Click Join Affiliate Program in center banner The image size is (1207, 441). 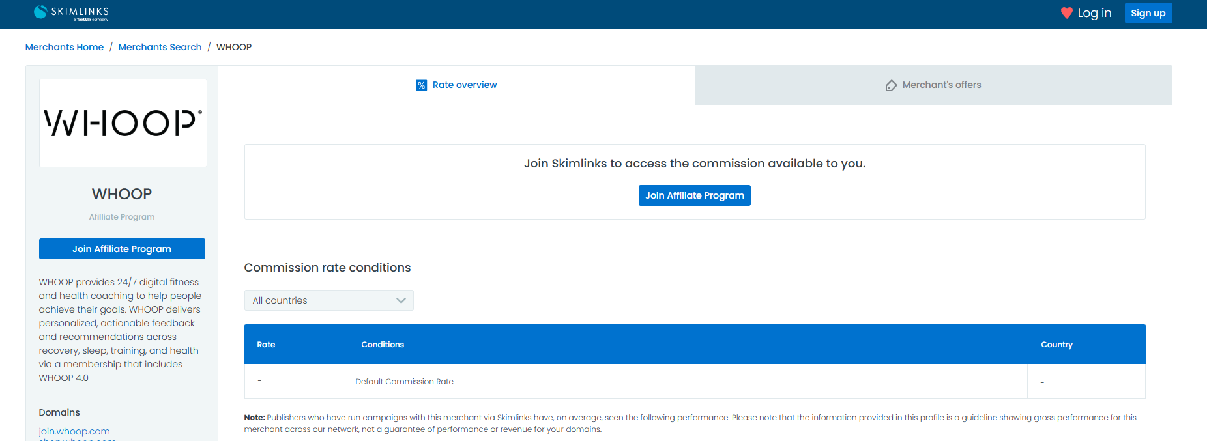pyautogui.click(x=695, y=195)
